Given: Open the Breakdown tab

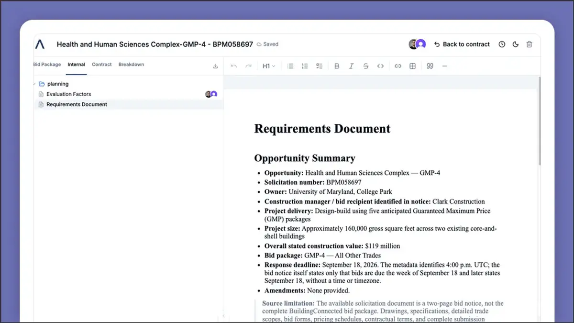Looking at the screenshot, I should pyautogui.click(x=131, y=64).
